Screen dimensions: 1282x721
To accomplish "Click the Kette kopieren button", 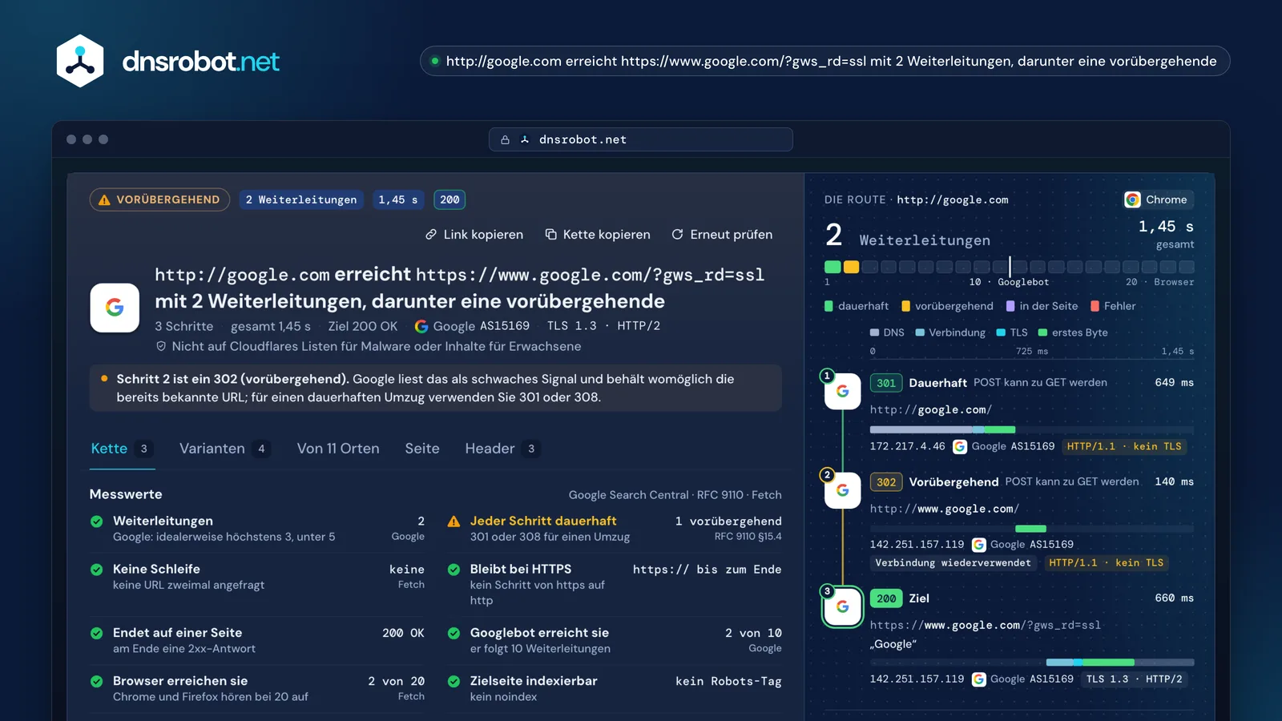I will pos(598,235).
